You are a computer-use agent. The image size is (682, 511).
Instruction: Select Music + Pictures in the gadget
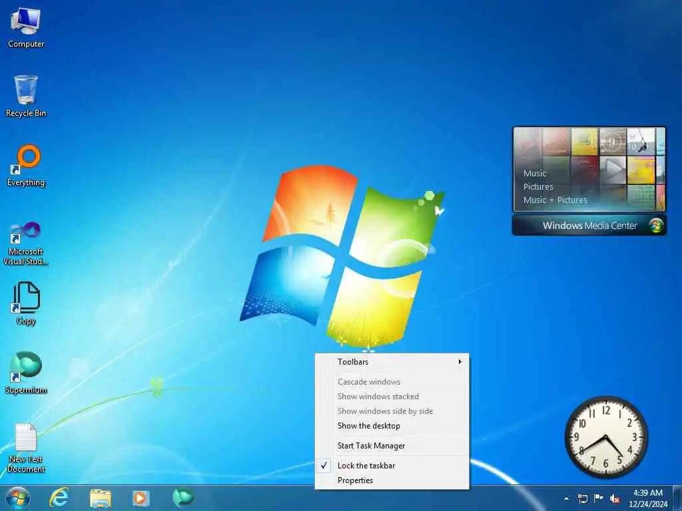555,200
